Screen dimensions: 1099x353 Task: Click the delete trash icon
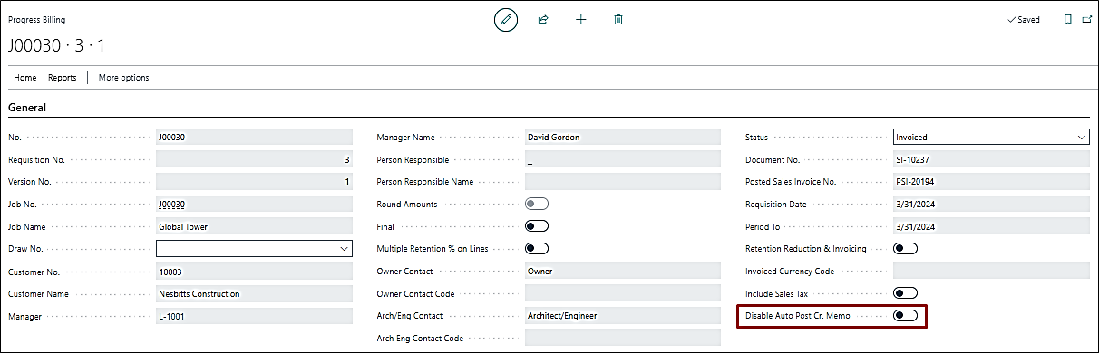coord(618,19)
